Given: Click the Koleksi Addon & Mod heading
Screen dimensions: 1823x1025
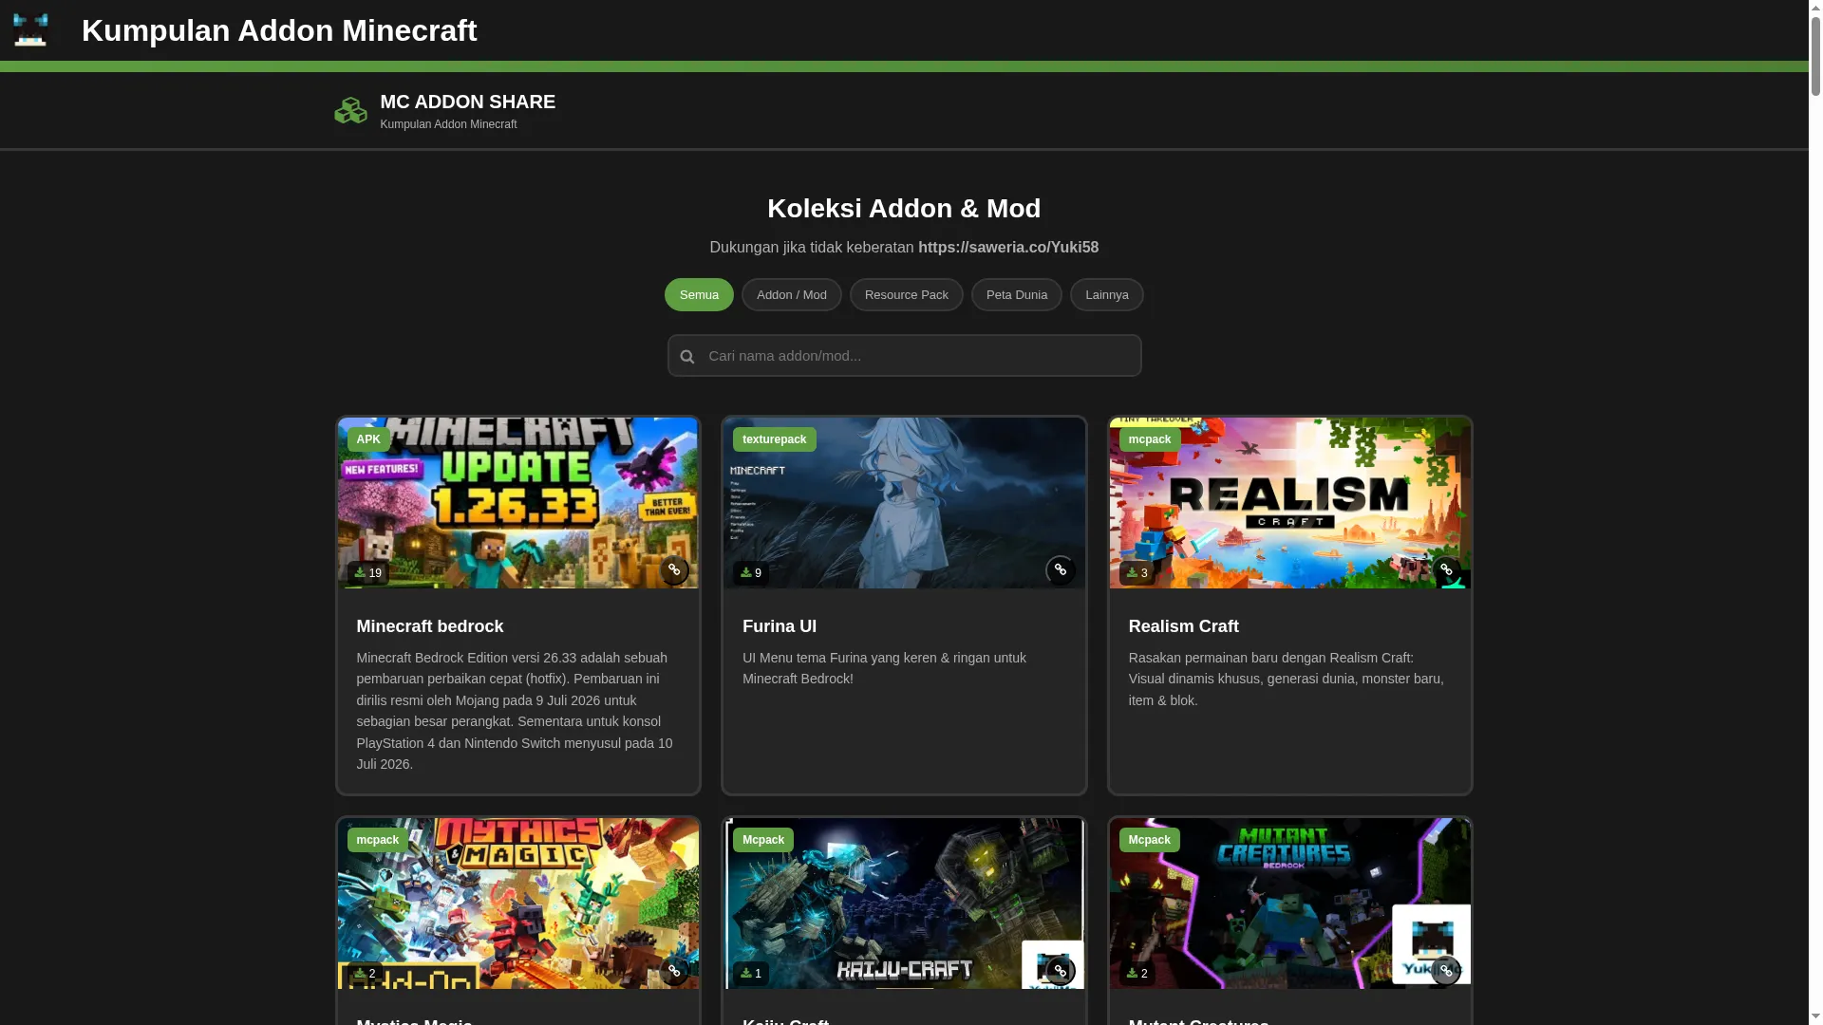Looking at the screenshot, I should (x=904, y=209).
